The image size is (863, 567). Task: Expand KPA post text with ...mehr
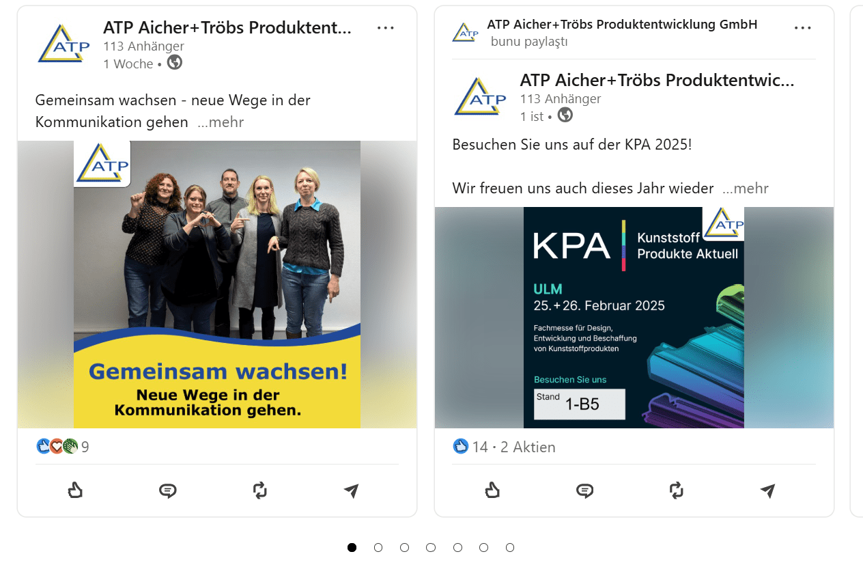(745, 189)
